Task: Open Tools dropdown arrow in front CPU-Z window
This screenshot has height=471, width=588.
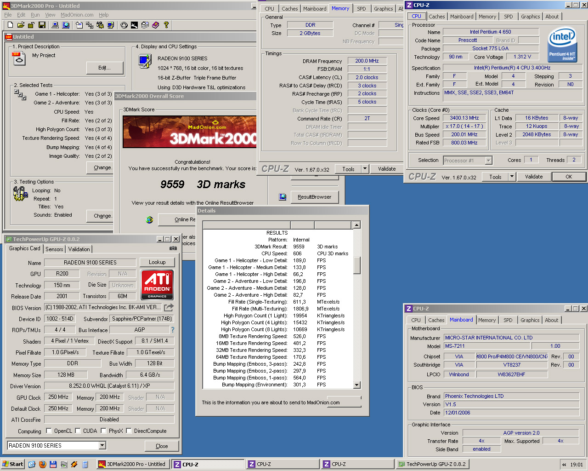Action: click(x=512, y=177)
